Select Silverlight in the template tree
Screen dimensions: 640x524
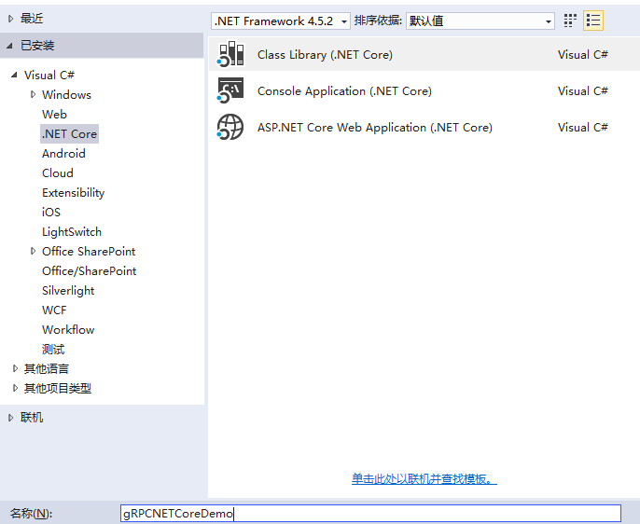point(68,290)
